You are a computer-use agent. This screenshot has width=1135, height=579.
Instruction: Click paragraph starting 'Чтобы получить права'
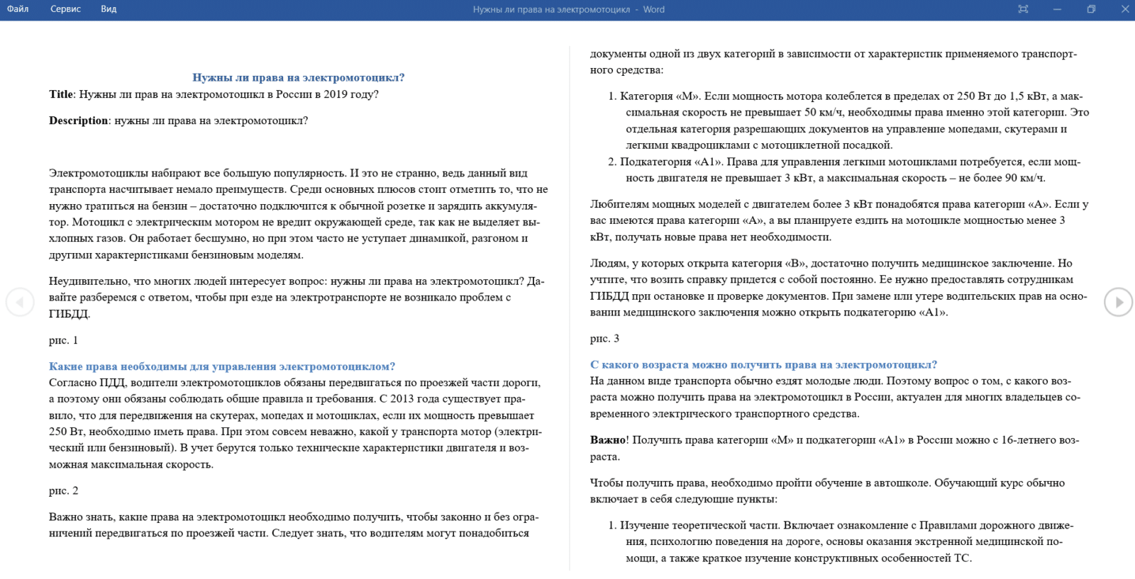828,491
